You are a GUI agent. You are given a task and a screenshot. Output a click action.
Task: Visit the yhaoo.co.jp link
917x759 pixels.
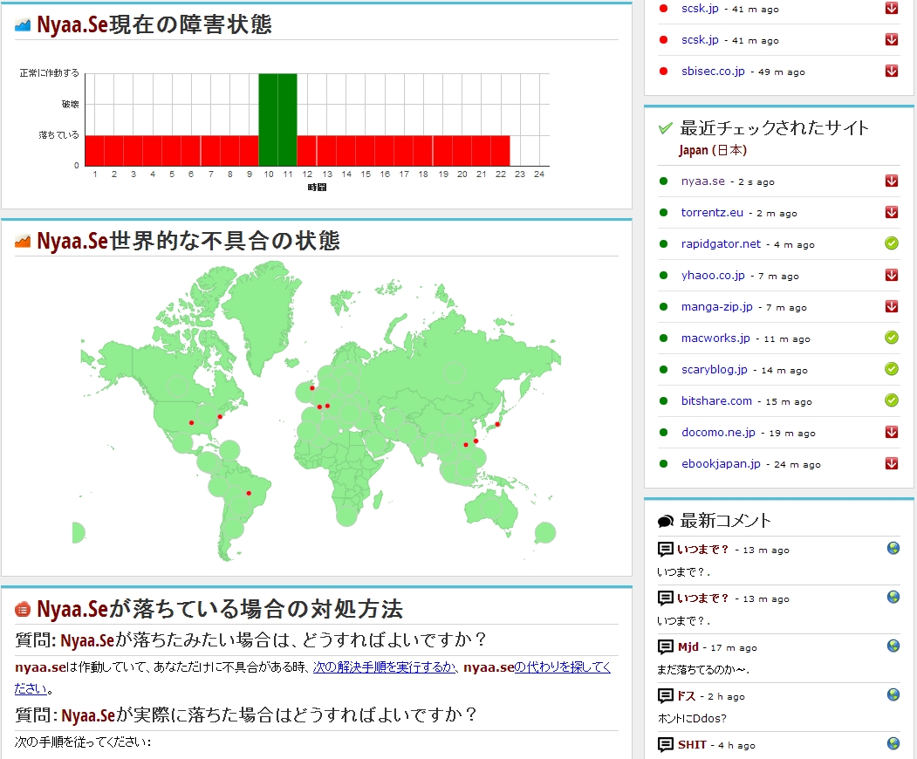pos(713,276)
